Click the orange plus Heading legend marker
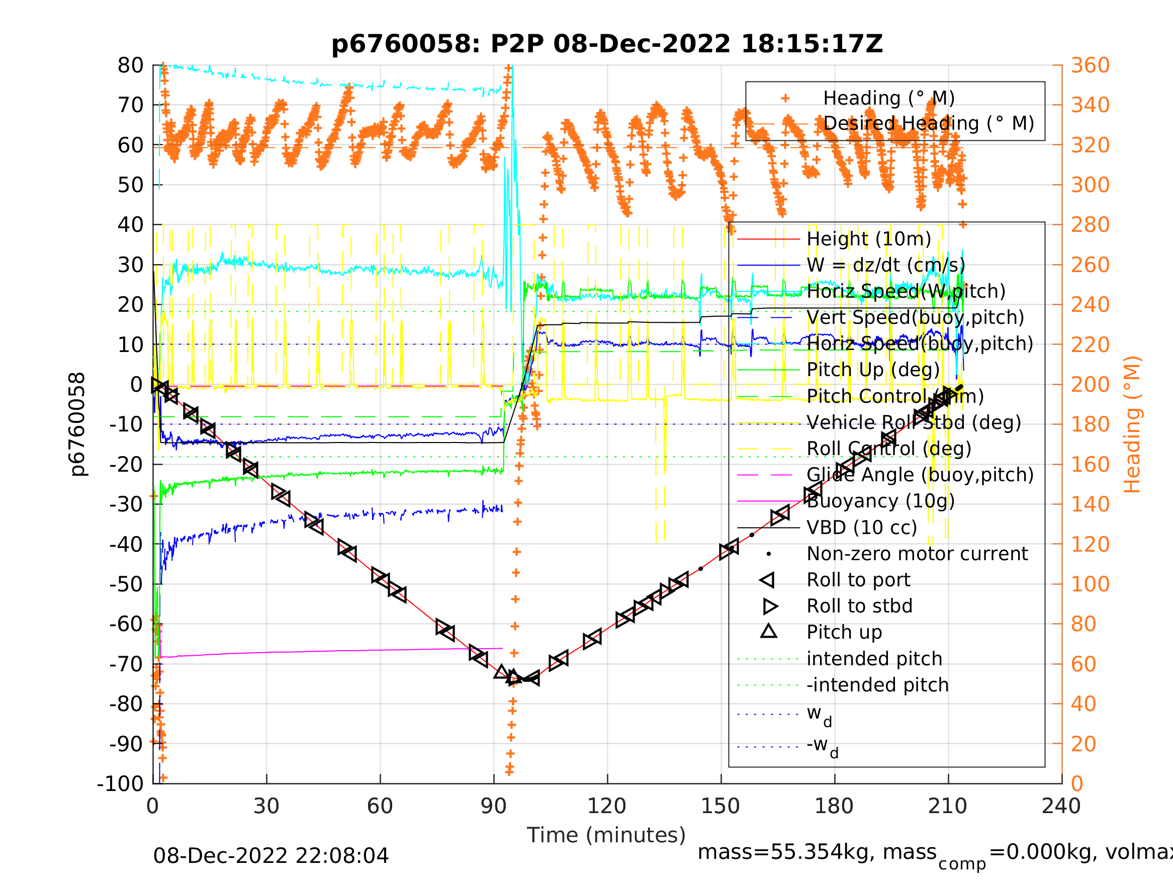 (x=785, y=98)
